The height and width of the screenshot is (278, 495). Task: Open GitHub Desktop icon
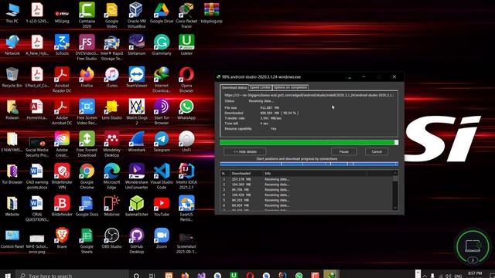pyautogui.click(x=137, y=240)
